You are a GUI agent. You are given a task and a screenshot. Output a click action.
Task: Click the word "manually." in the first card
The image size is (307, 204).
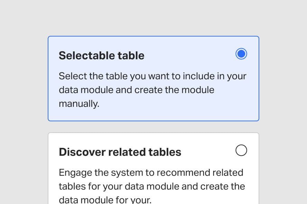79,104
